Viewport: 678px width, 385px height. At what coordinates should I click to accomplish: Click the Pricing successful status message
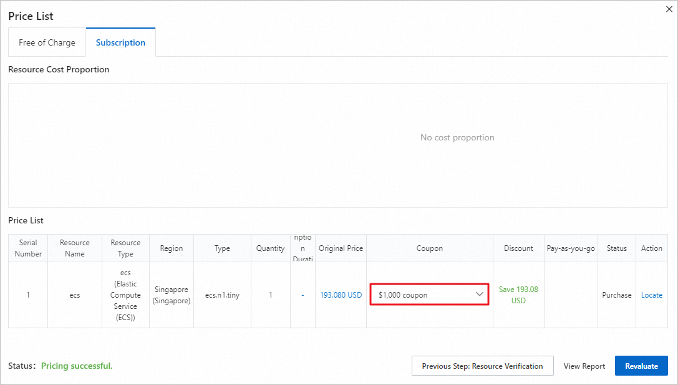tap(77, 366)
